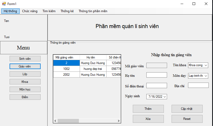Sort by Mã giảng viên column header

(x=66, y=57)
